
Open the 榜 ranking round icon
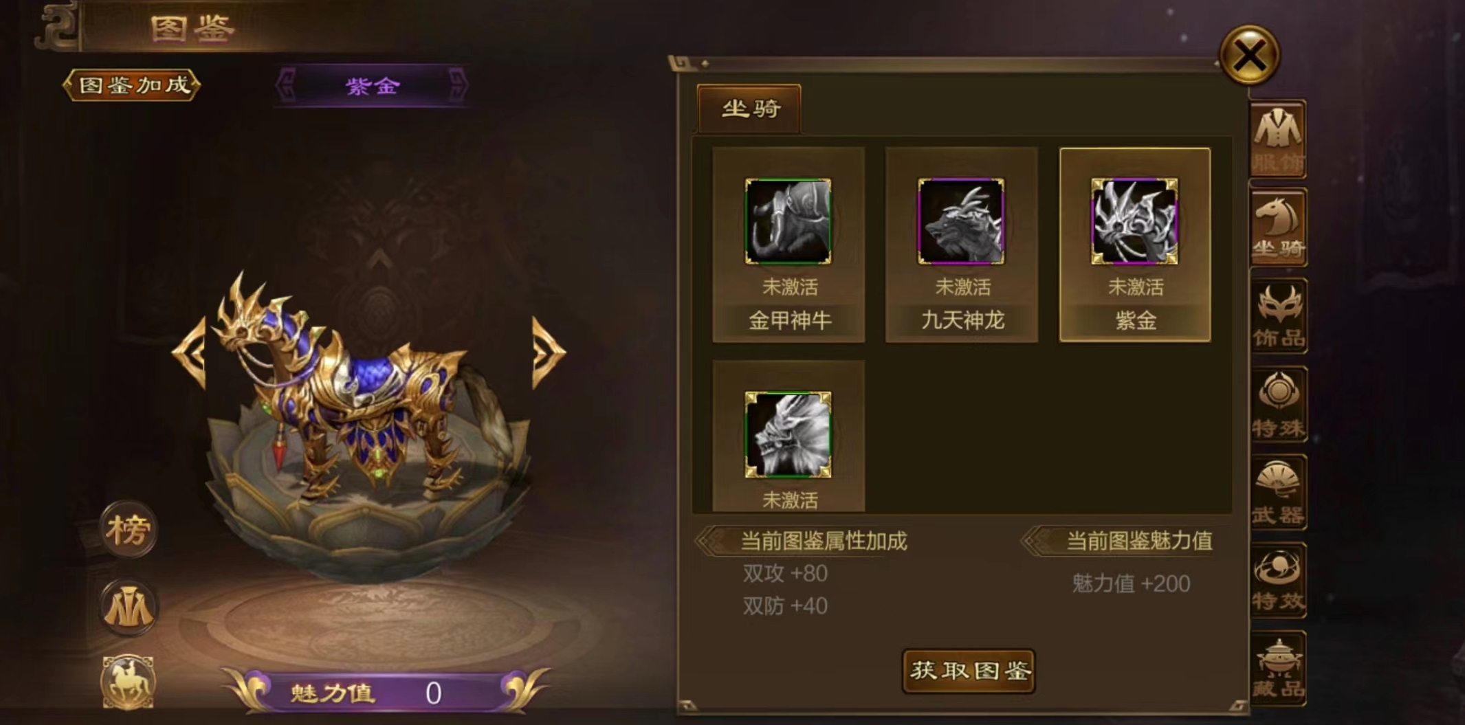tap(129, 528)
